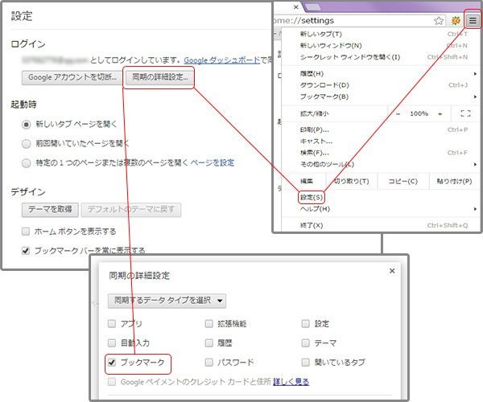Open the Chrome hamburger menu icon
The height and width of the screenshot is (402, 483).
tap(473, 21)
